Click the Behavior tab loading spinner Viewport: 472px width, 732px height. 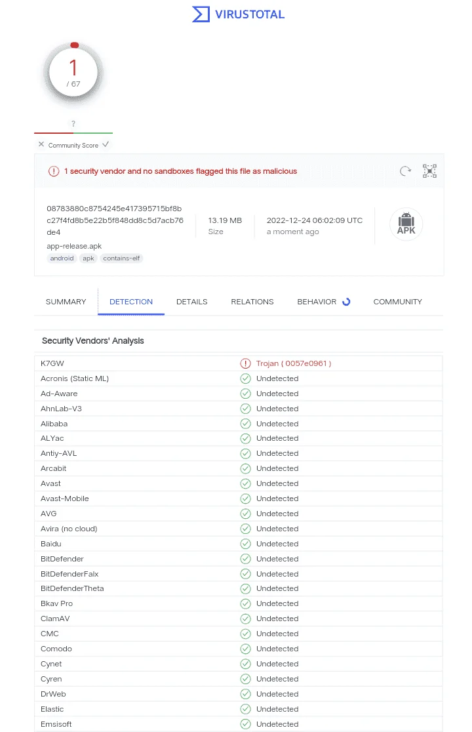coord(346,302)
